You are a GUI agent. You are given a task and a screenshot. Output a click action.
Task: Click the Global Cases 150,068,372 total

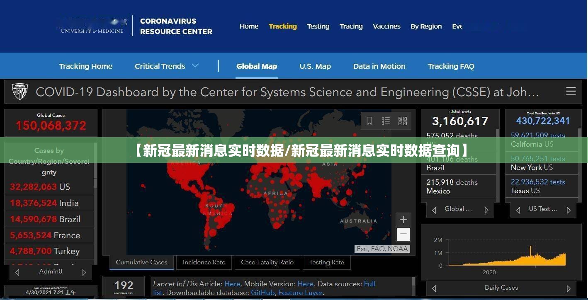tap(51, 125)
